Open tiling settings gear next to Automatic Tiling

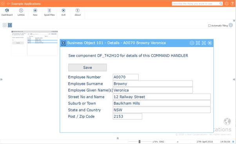click(x=231, y=25)
